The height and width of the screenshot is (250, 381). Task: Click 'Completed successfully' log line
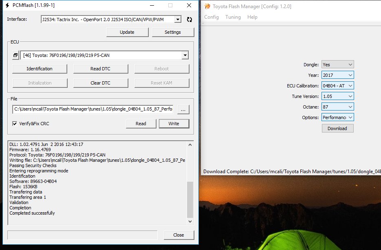[x=32, y=213]
